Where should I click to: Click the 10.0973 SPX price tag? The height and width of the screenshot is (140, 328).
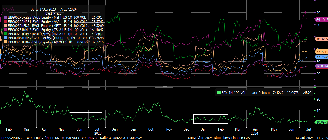[321, 122]
